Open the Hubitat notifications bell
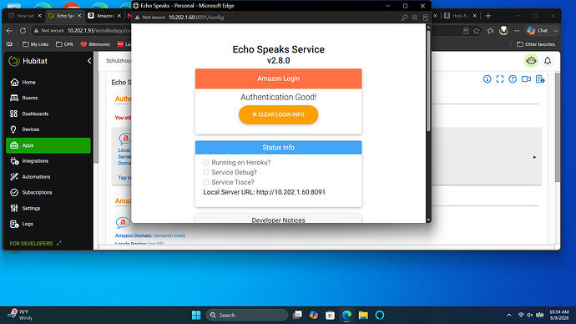Image resolution: width=576 pixels, height=324 pixels. pos(548,61)
